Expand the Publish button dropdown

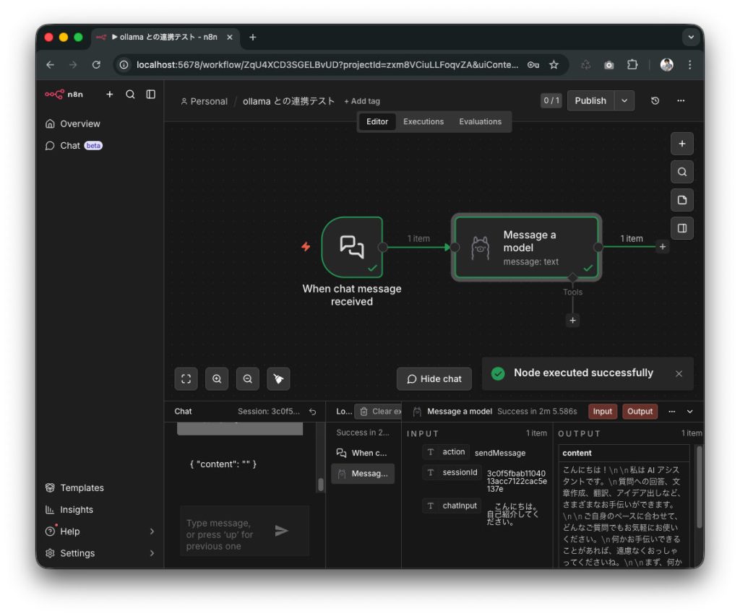(624, 100)
